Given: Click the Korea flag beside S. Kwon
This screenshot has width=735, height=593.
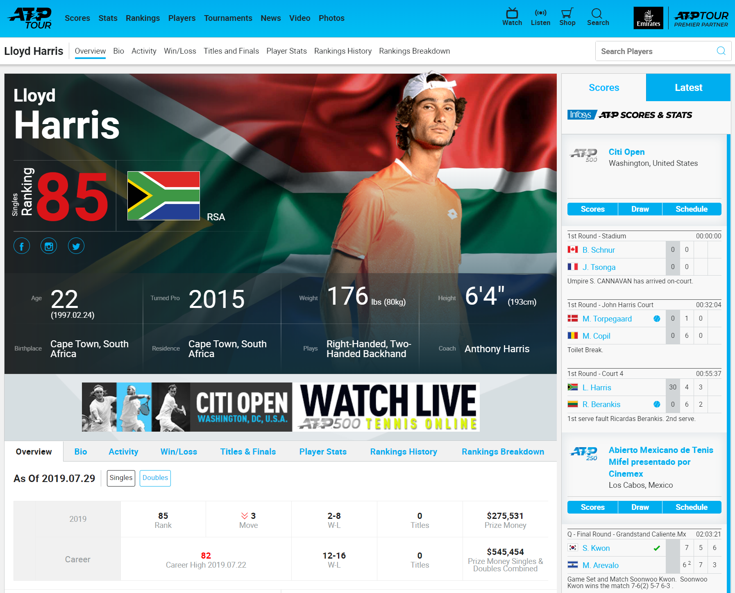Looking at the screenshot, I should (573, 548).
